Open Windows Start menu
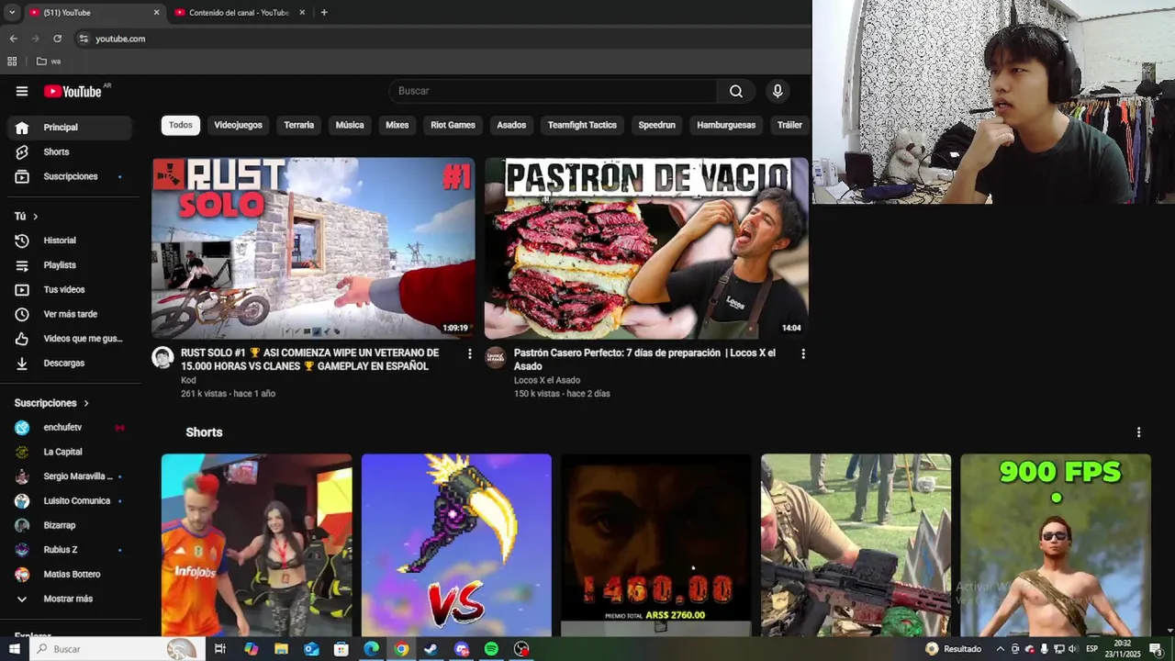Viewport: 1175px width, 661px height. [14, 649]
